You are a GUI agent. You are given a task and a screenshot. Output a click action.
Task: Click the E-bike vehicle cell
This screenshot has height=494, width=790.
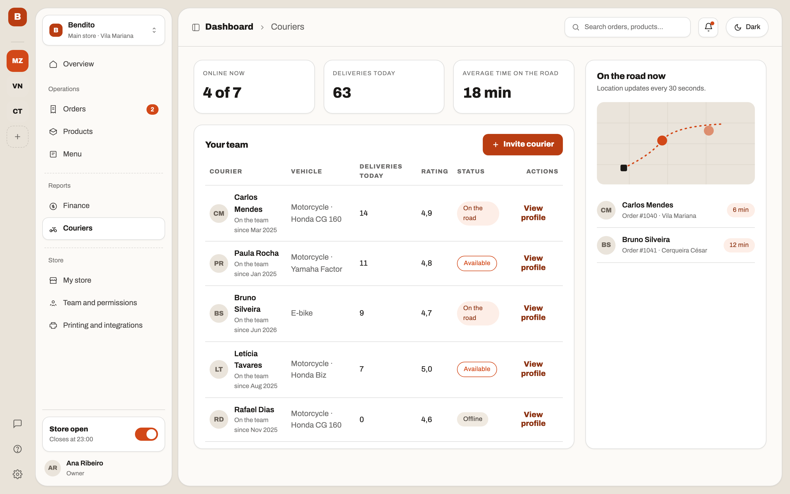pos(302,313)
